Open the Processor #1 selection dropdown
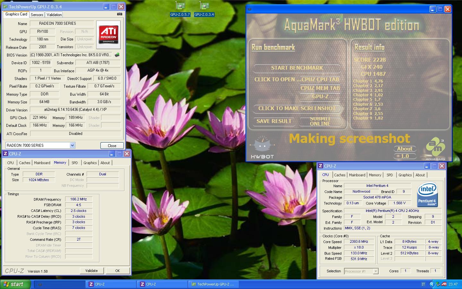This screenshot has height=289, width=462. (x=376, y=271)
